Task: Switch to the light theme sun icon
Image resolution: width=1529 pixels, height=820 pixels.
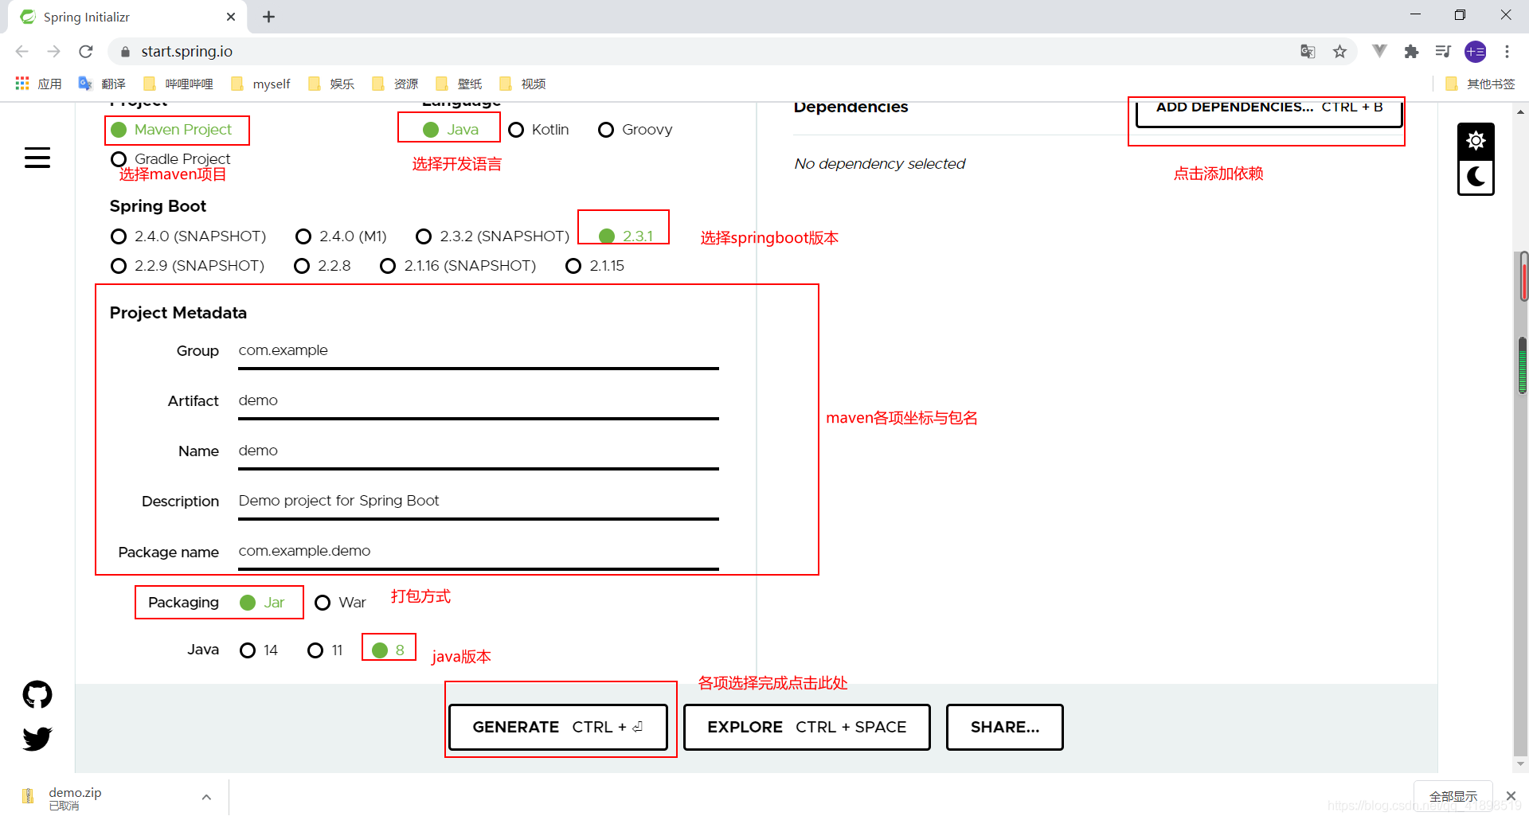Action: click(x=1476, y=141)
